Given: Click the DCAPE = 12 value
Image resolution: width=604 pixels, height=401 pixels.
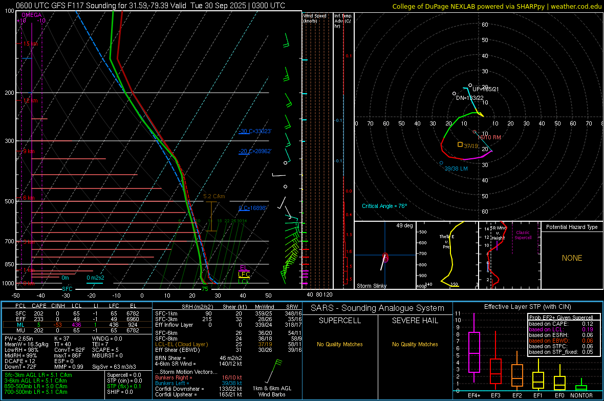Looking at the screenshot, I should [20, 361].
